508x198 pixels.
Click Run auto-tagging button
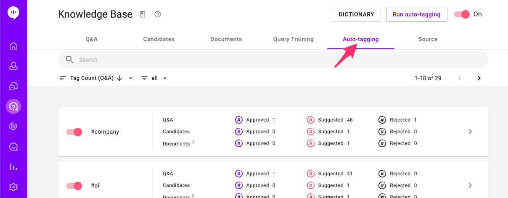coord(417,14)
